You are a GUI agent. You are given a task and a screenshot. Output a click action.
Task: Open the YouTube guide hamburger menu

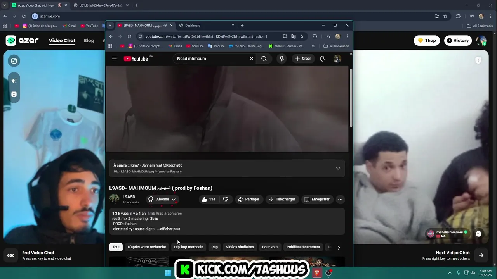coord(114,59)
